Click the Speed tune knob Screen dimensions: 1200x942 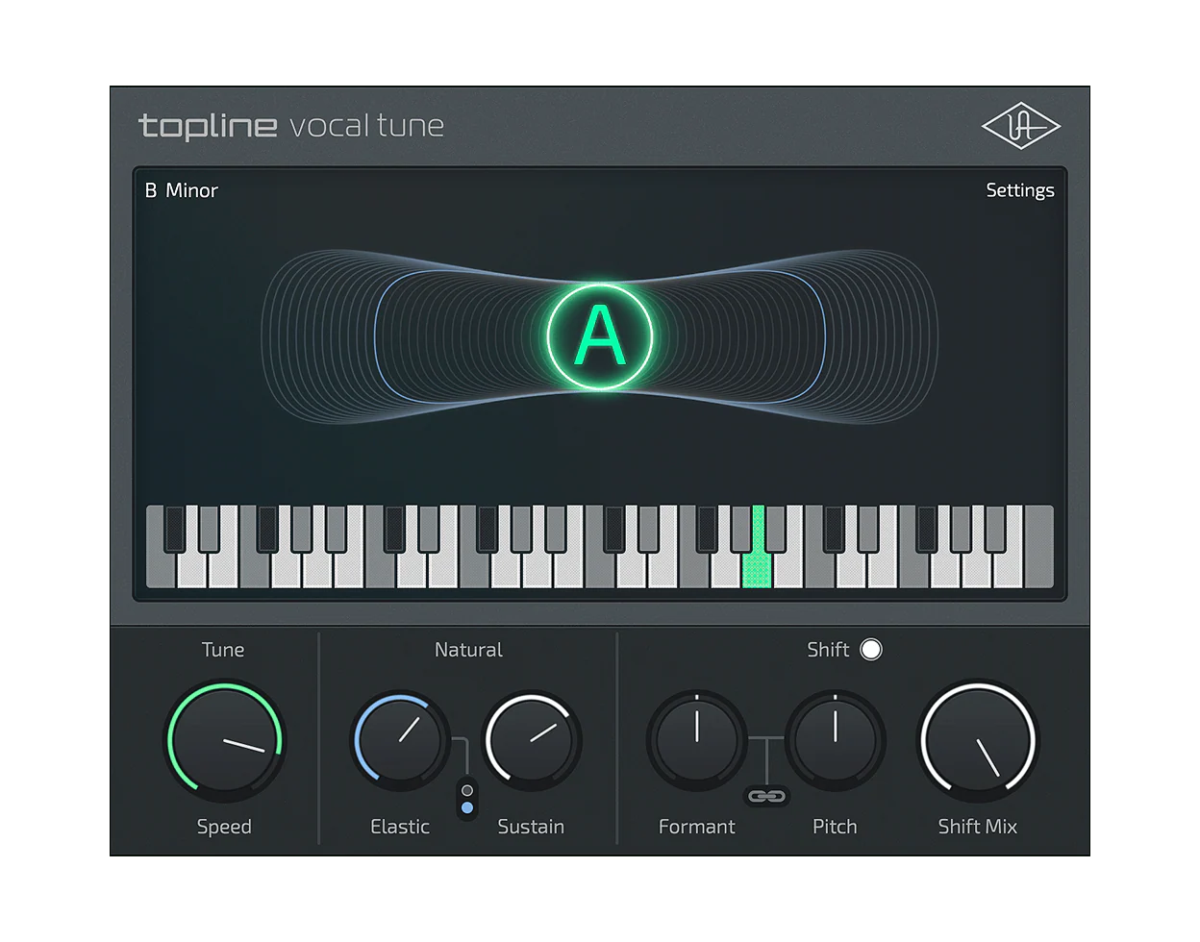[224, 740]
